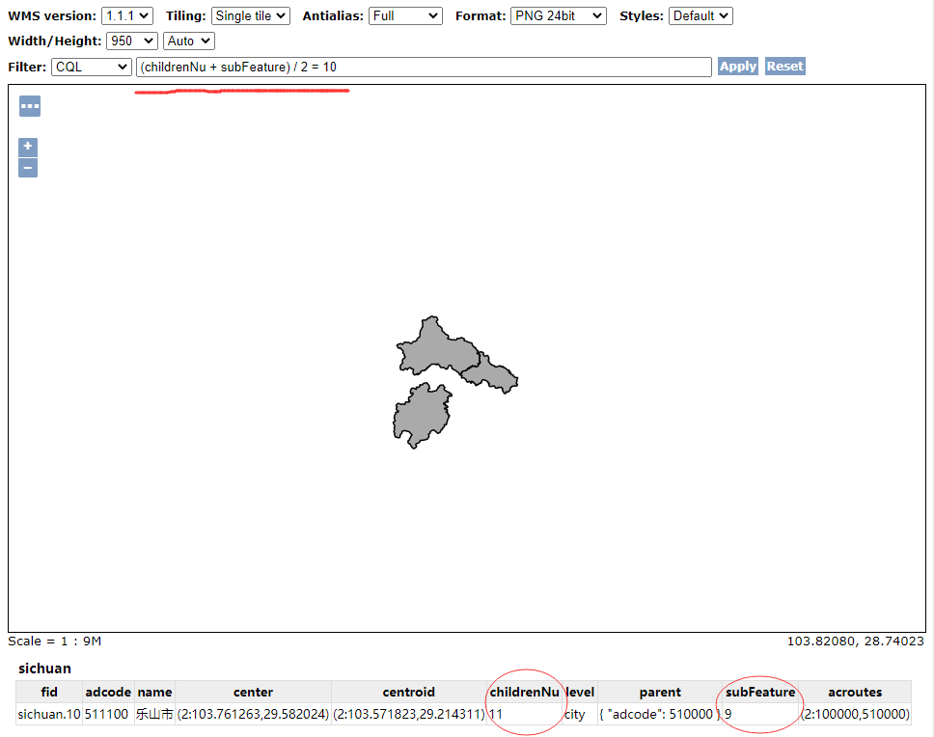Open the Width dropdown showing 950
Viewport: 934px width, 737px height.
131,41
